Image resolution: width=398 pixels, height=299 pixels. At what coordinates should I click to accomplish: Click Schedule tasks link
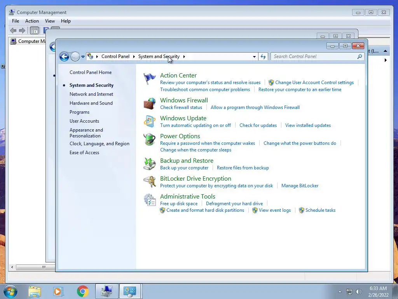(x=320, y=210)
